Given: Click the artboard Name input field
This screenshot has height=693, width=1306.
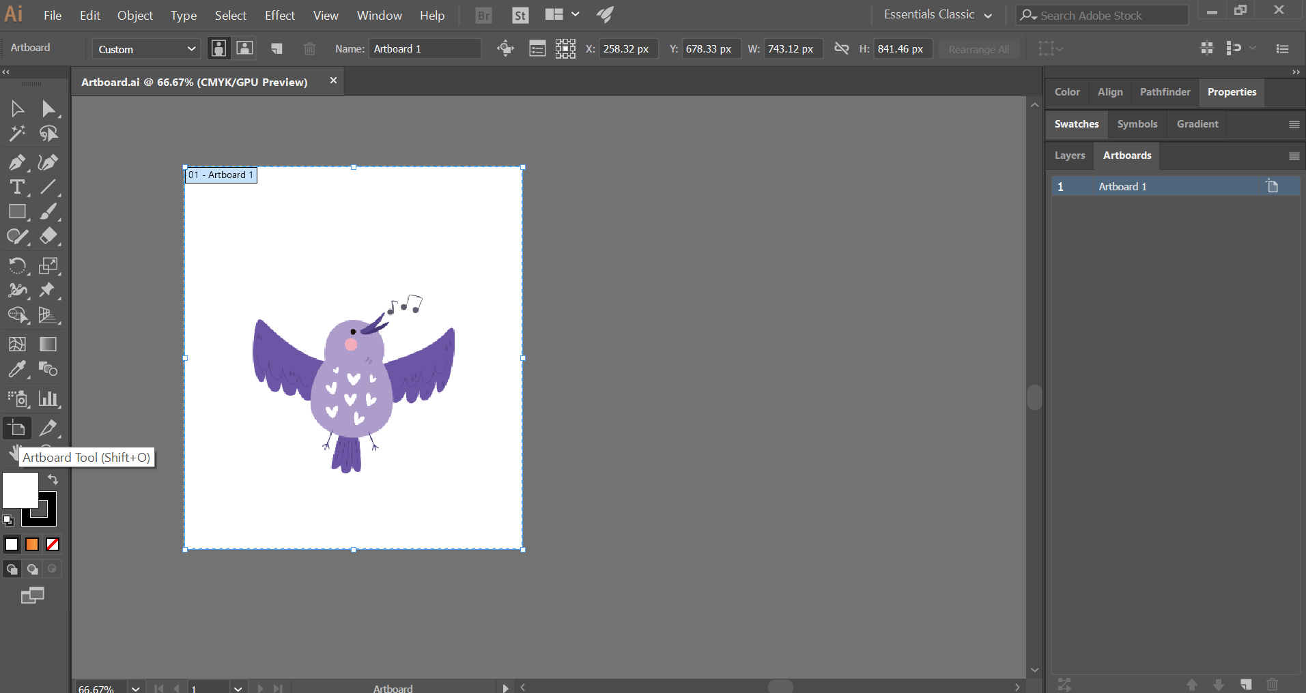Looking at the screenshot, I should (425, 49).
